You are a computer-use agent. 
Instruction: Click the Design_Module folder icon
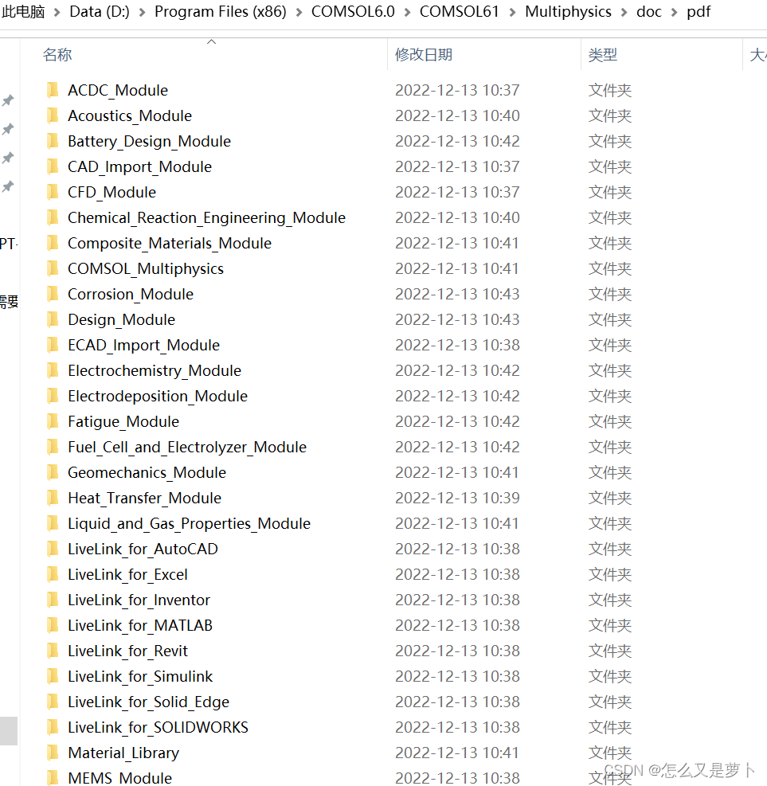click(x=53, y=320)
